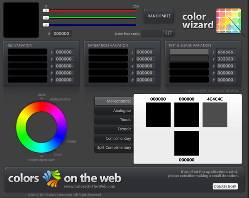Click the green slider handle
This screenshot has width=249, height=198.
point(46,17)
